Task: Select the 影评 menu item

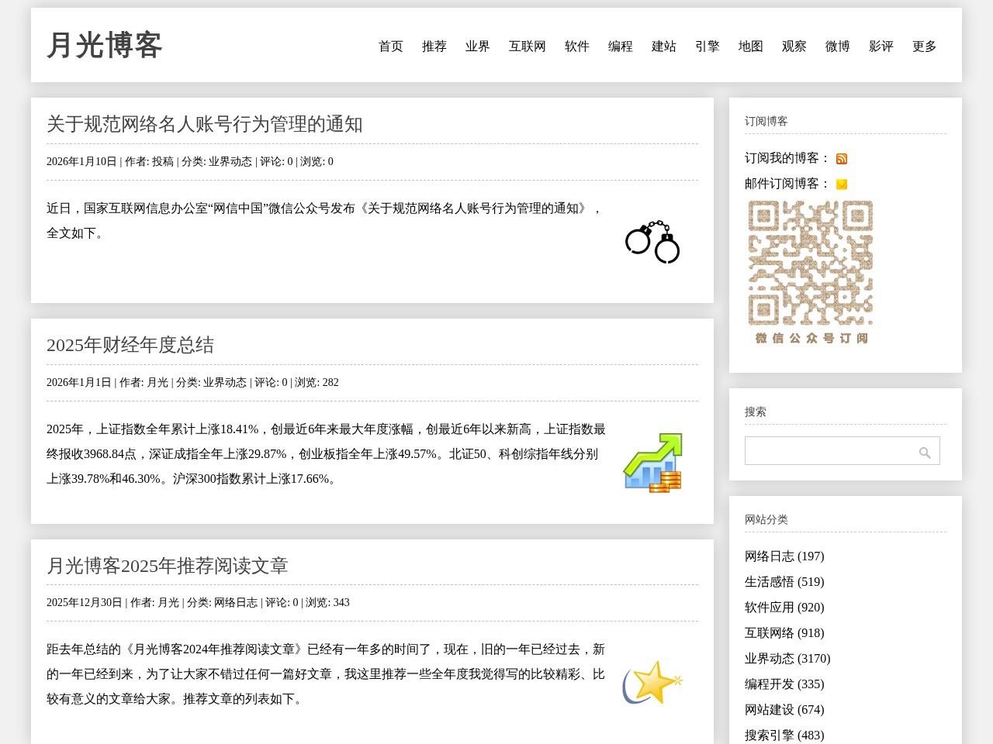Action: click(881, 46)
